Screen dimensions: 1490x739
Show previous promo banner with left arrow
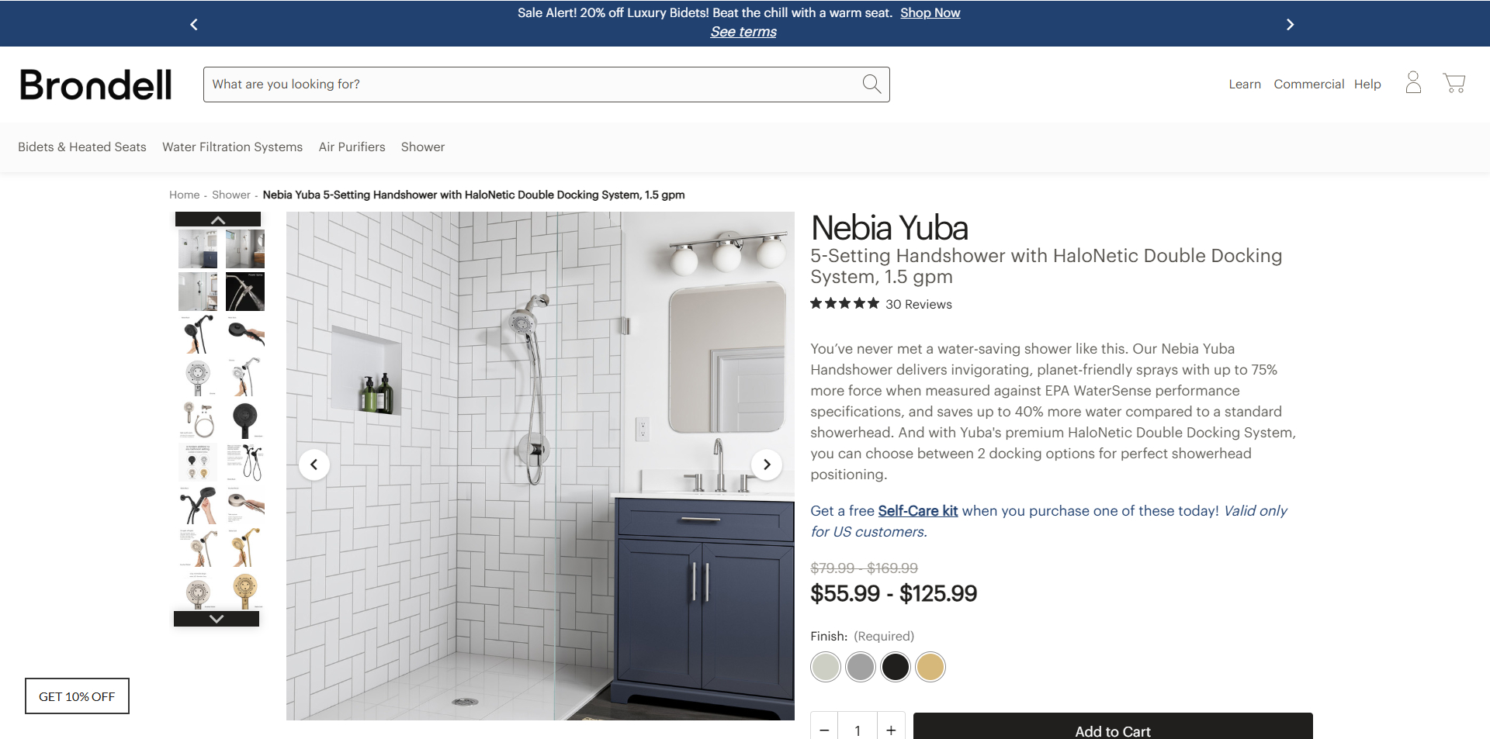point(194,24)
